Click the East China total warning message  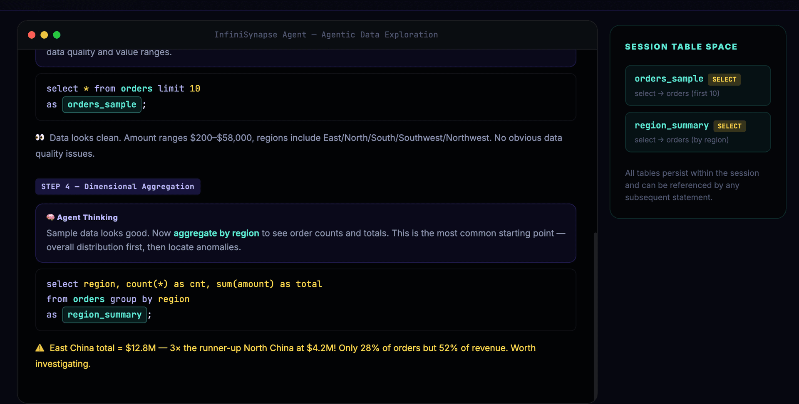point(291,348)
